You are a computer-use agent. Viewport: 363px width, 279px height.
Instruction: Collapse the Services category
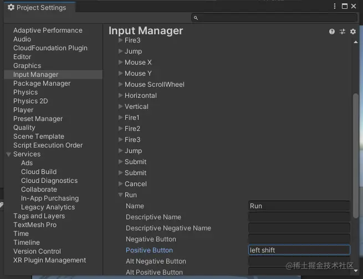[x=8, y=154]
